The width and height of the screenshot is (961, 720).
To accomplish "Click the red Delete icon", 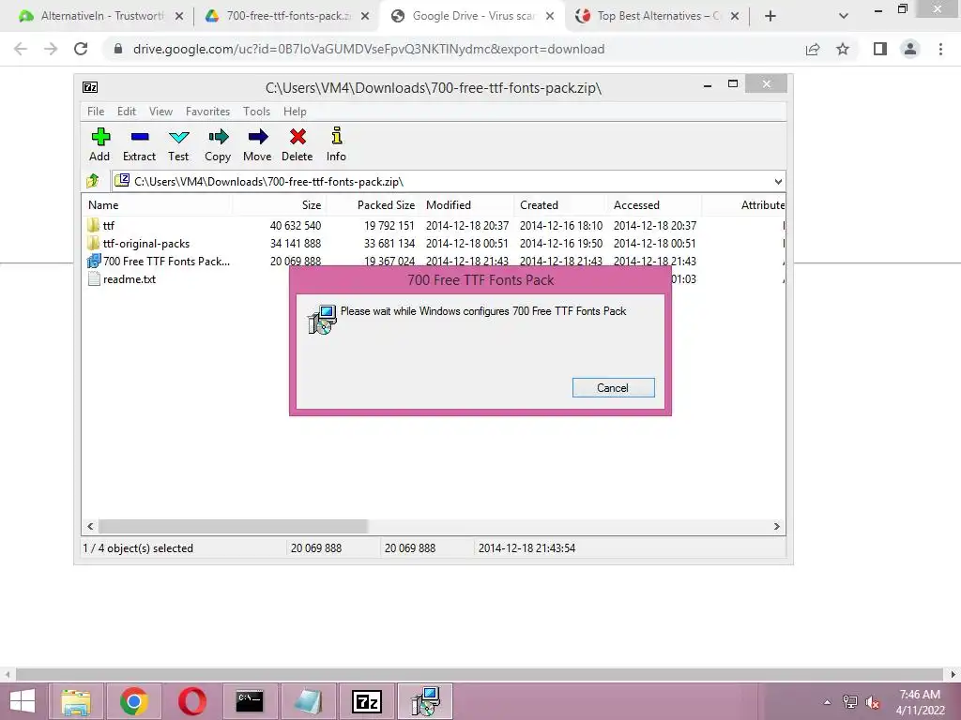I will [297, 144].
